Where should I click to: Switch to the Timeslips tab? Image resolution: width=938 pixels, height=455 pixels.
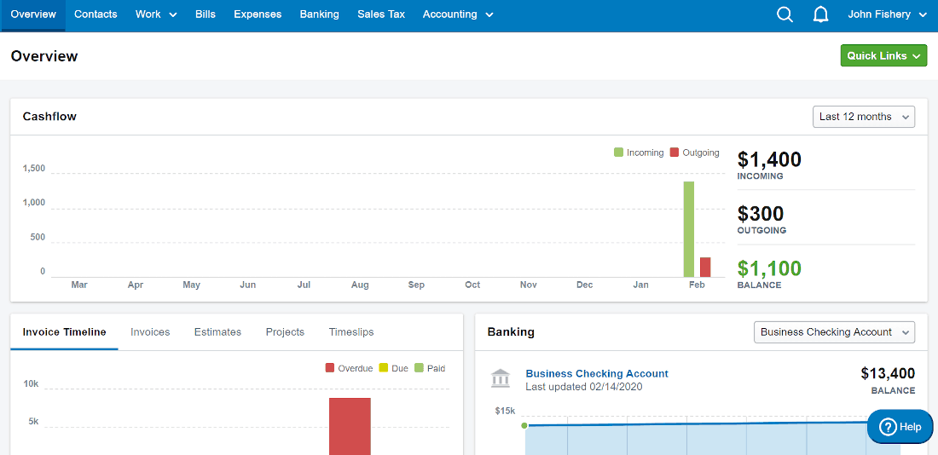pos(351,331)
